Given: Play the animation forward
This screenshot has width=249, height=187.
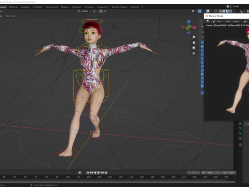Looking at the screenshot, I should click(99, 172).
